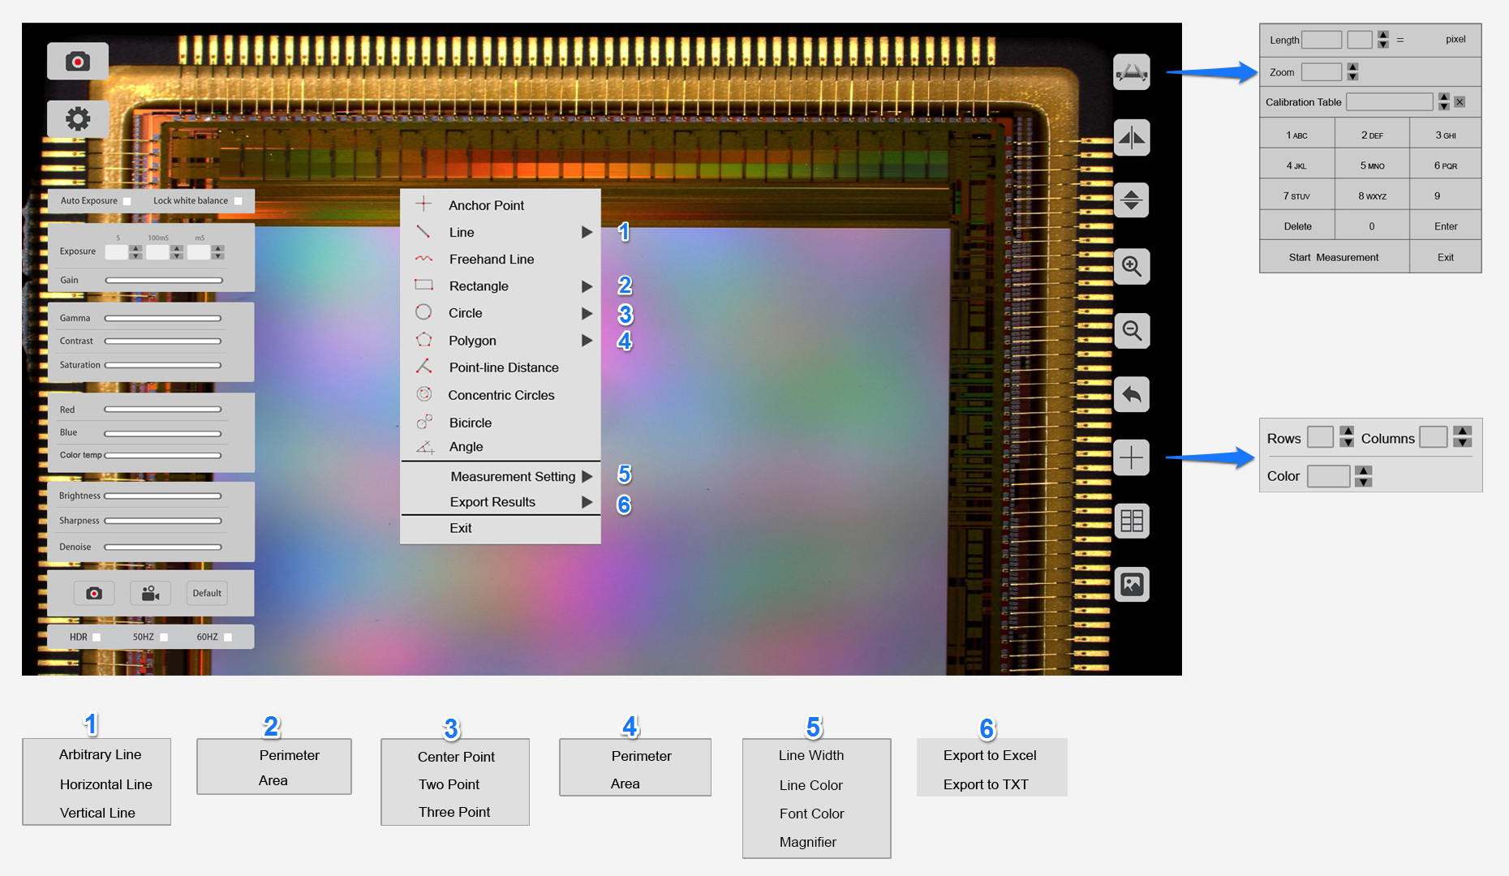Enable the Auto Exposure checkbox
The height and width of the screenshot is (876, 1509).
pyautogui.click(x=127, y=201)
